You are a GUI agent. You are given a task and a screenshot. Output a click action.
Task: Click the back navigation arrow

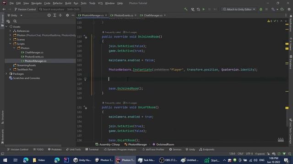coord(4,9)
